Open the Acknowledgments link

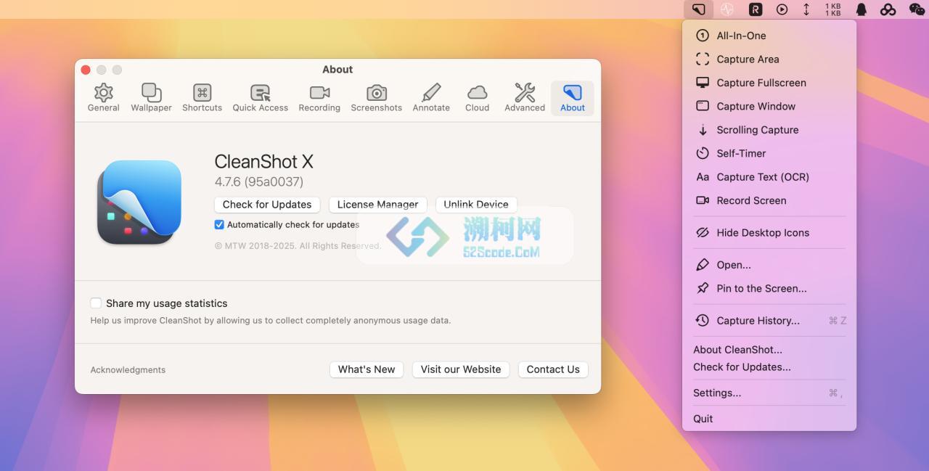pos(128,370)
